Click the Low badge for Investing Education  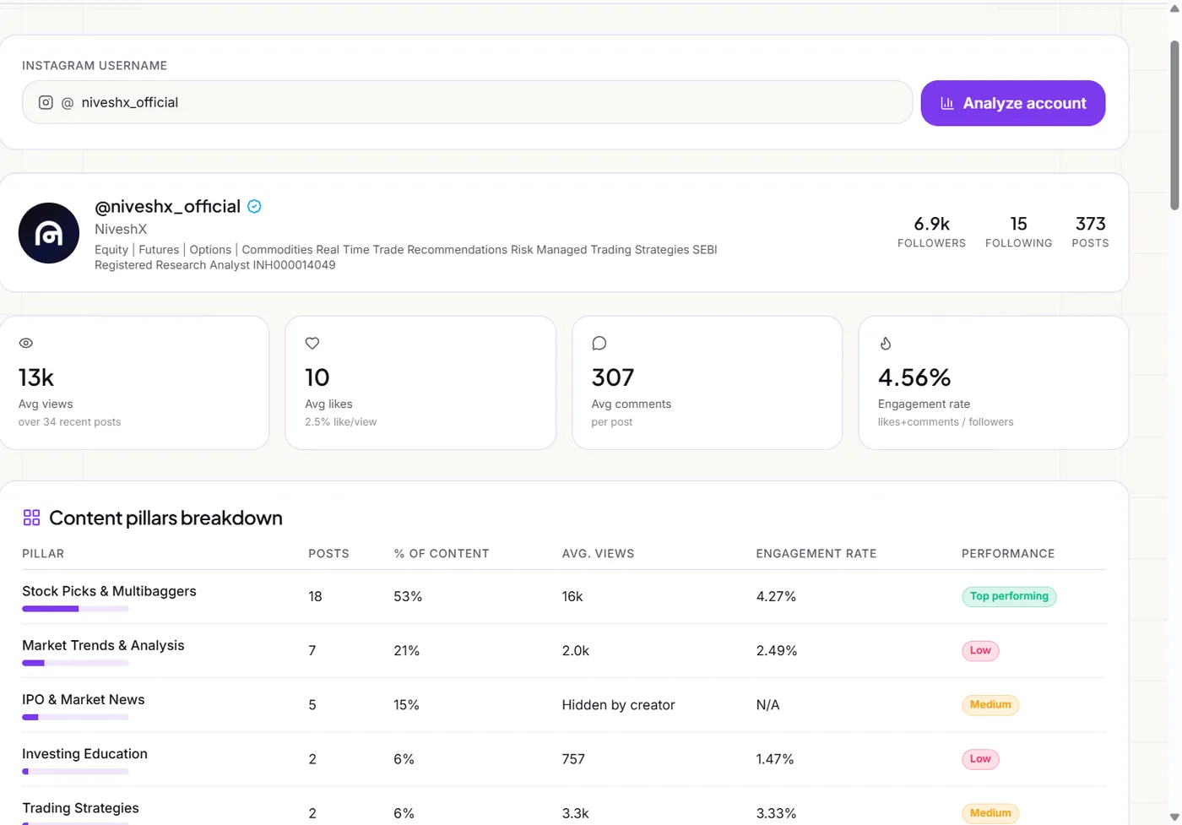click(x=980, y=758)
